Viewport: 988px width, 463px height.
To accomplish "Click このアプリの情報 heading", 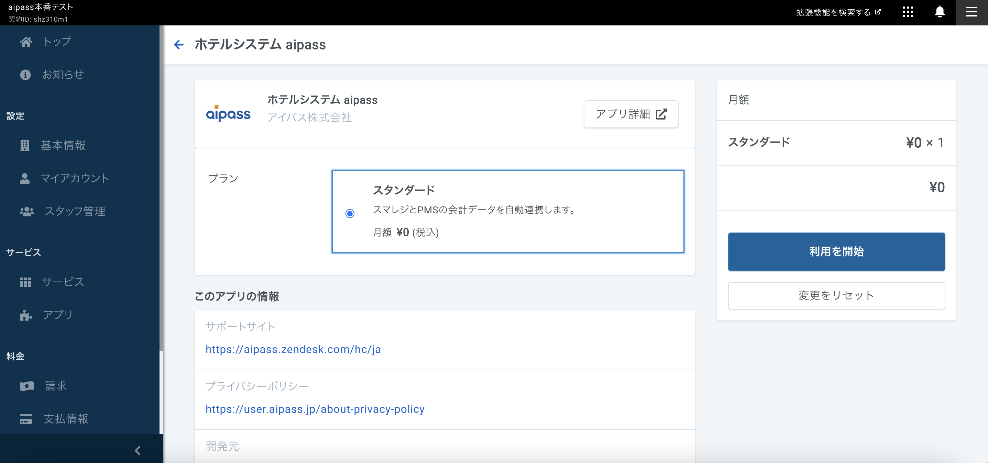I will [237, 296].
